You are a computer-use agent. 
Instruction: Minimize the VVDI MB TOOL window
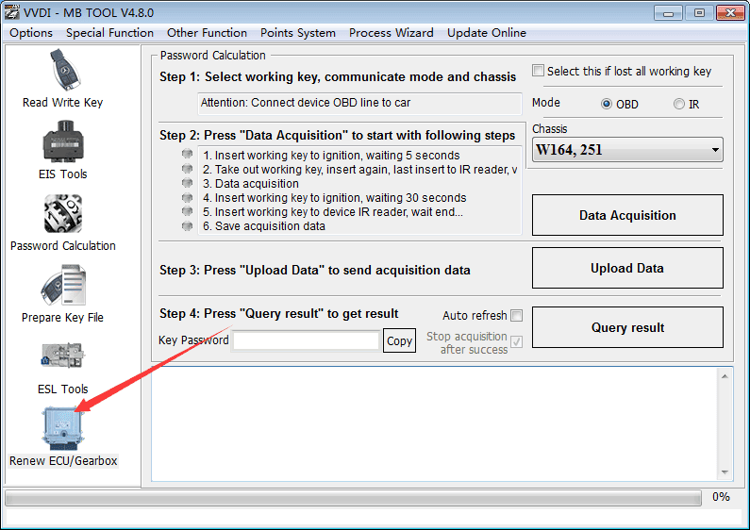668,13
